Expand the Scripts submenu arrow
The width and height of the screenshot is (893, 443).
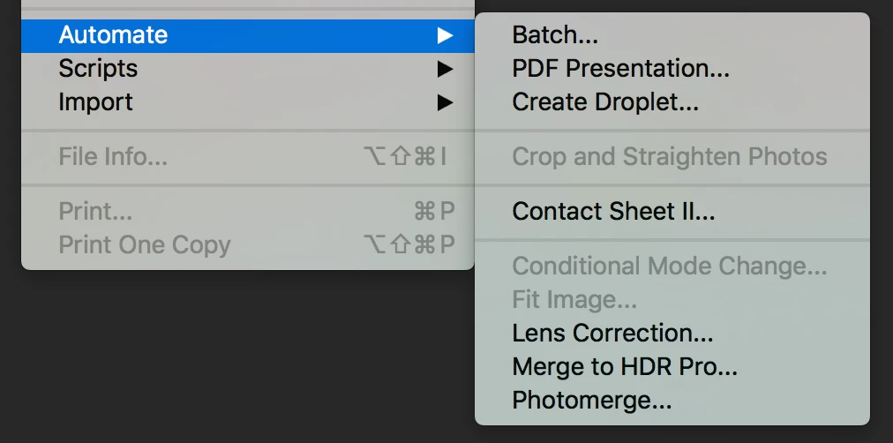[x=445, y=69]
